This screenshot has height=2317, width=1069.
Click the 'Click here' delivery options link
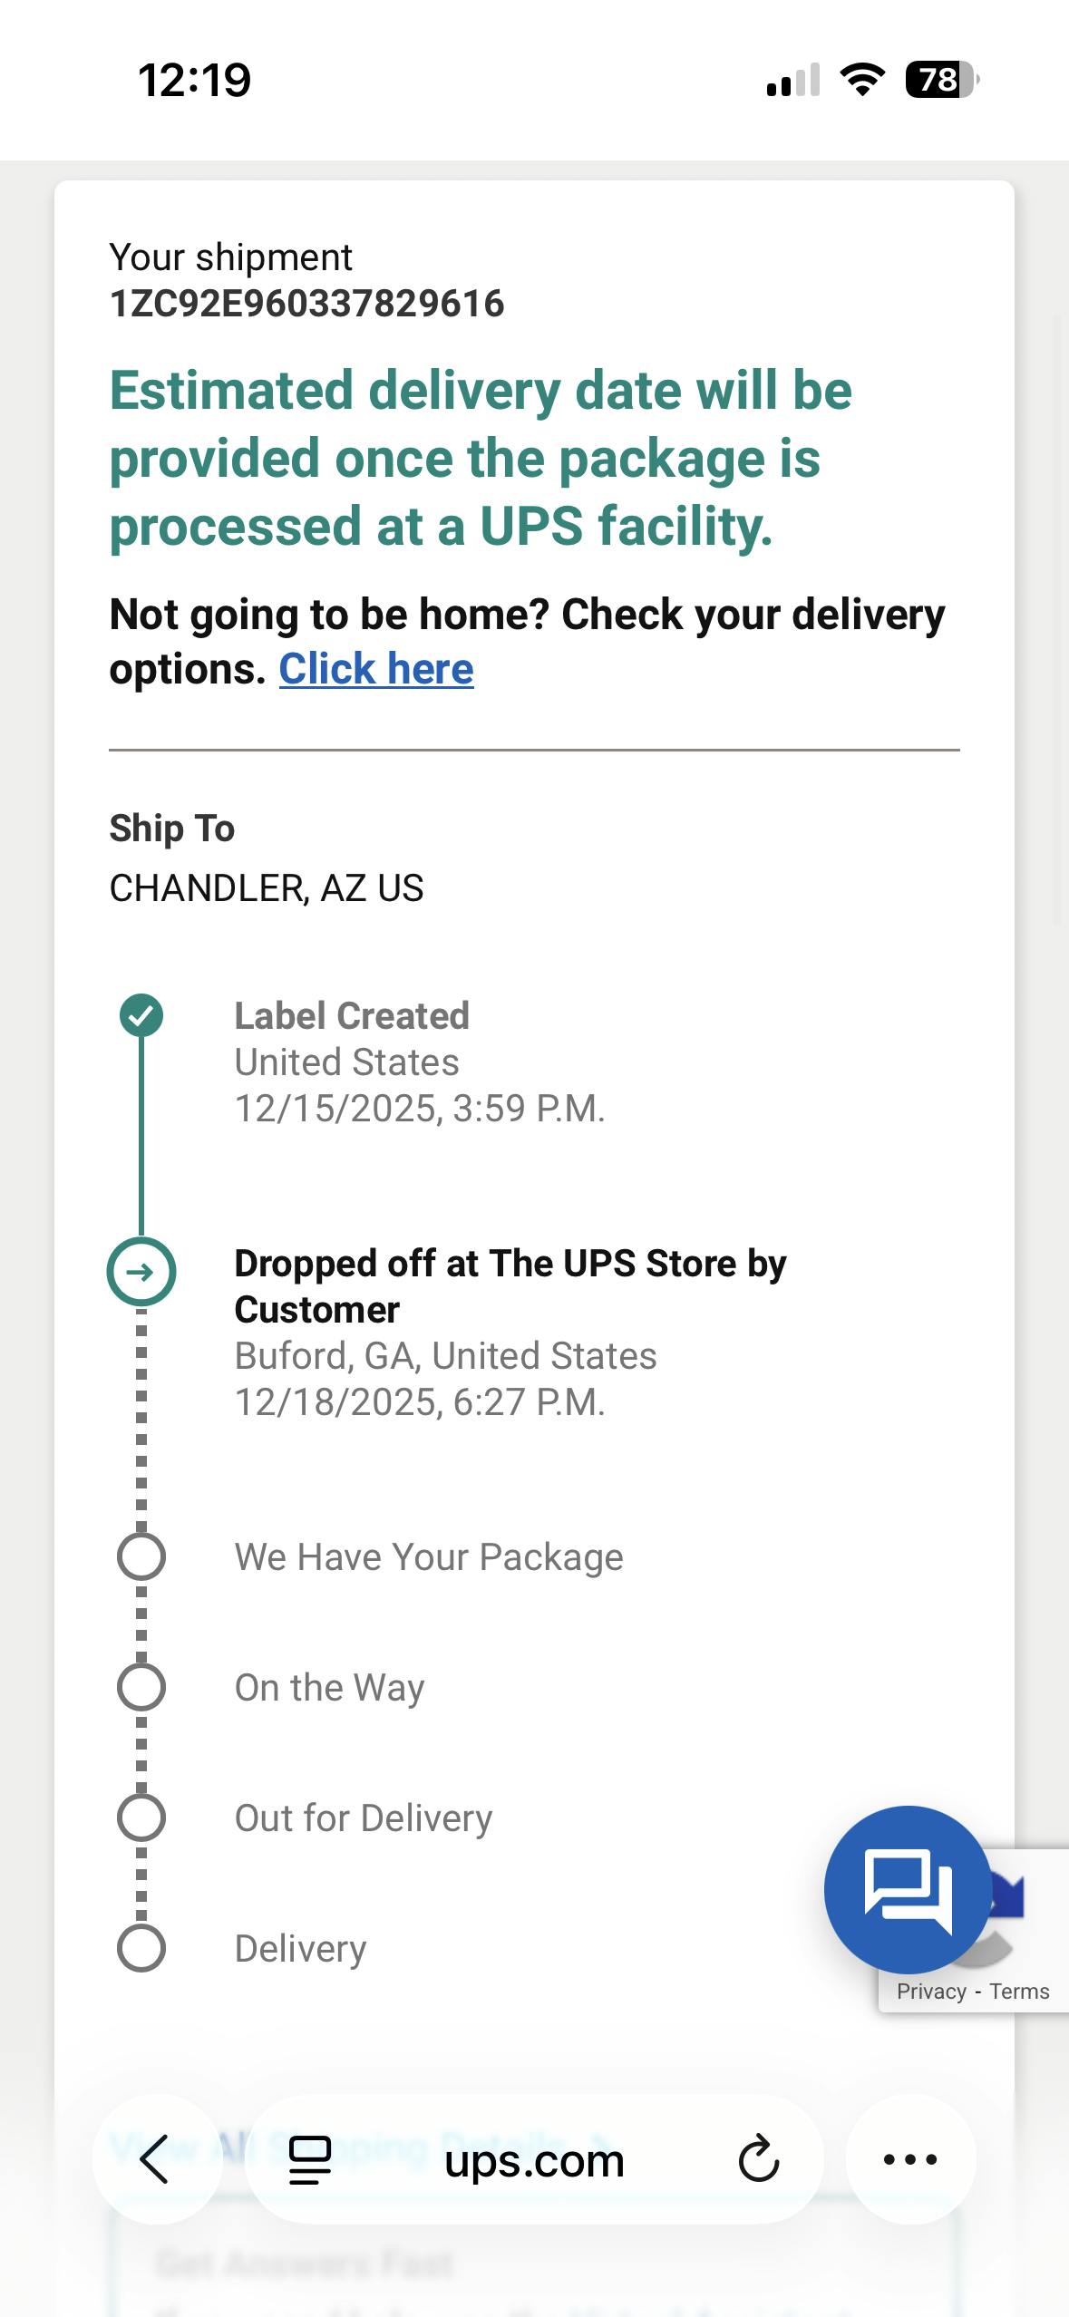(376, 669)
